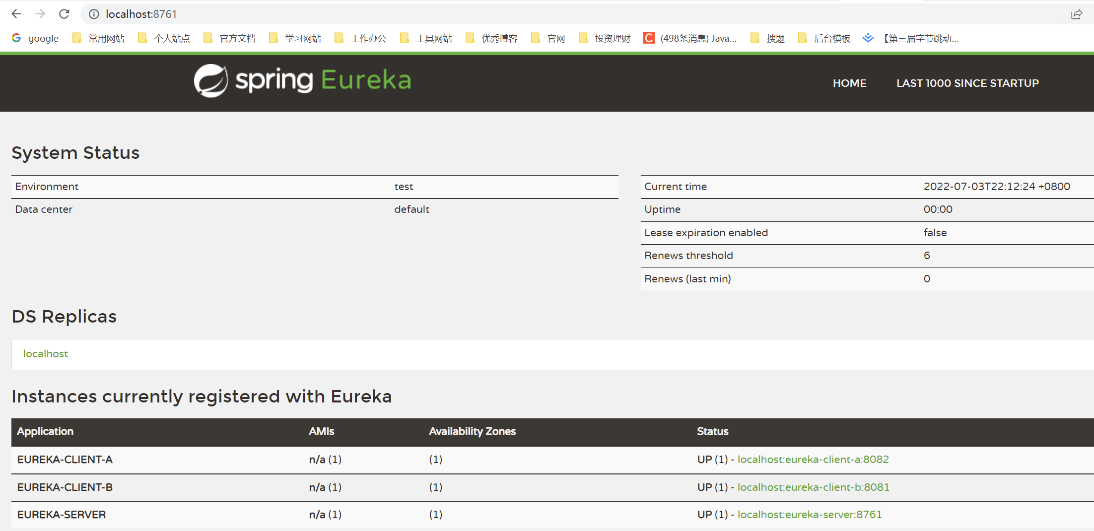Click the share icon in address bar
The width and height of the screenshot is (1094, 531).
(1076, 14)
